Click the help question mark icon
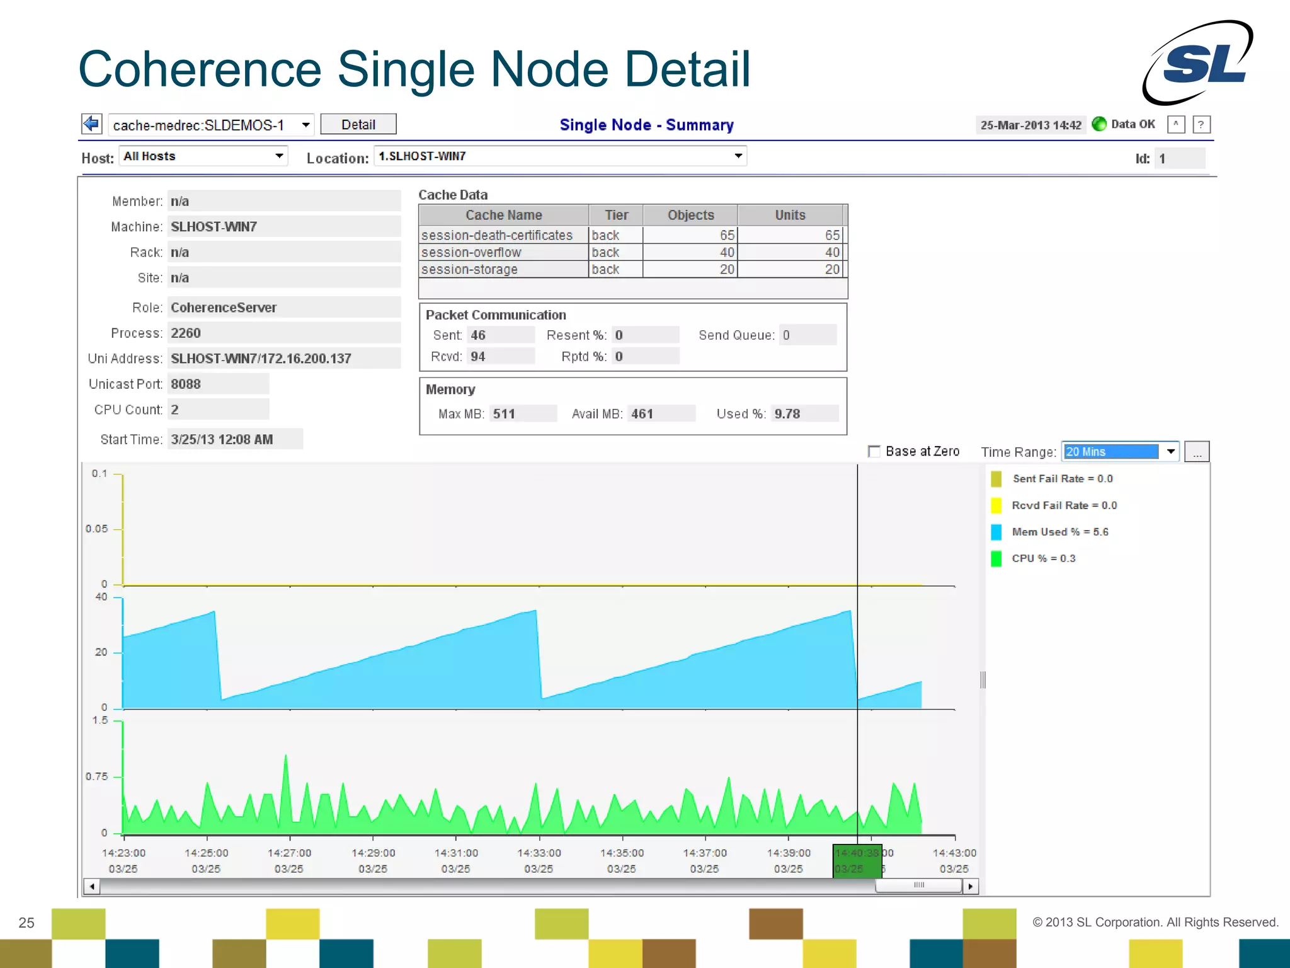The width and height of the screenshot is (1290, 968). click(x=1201, y=125)
